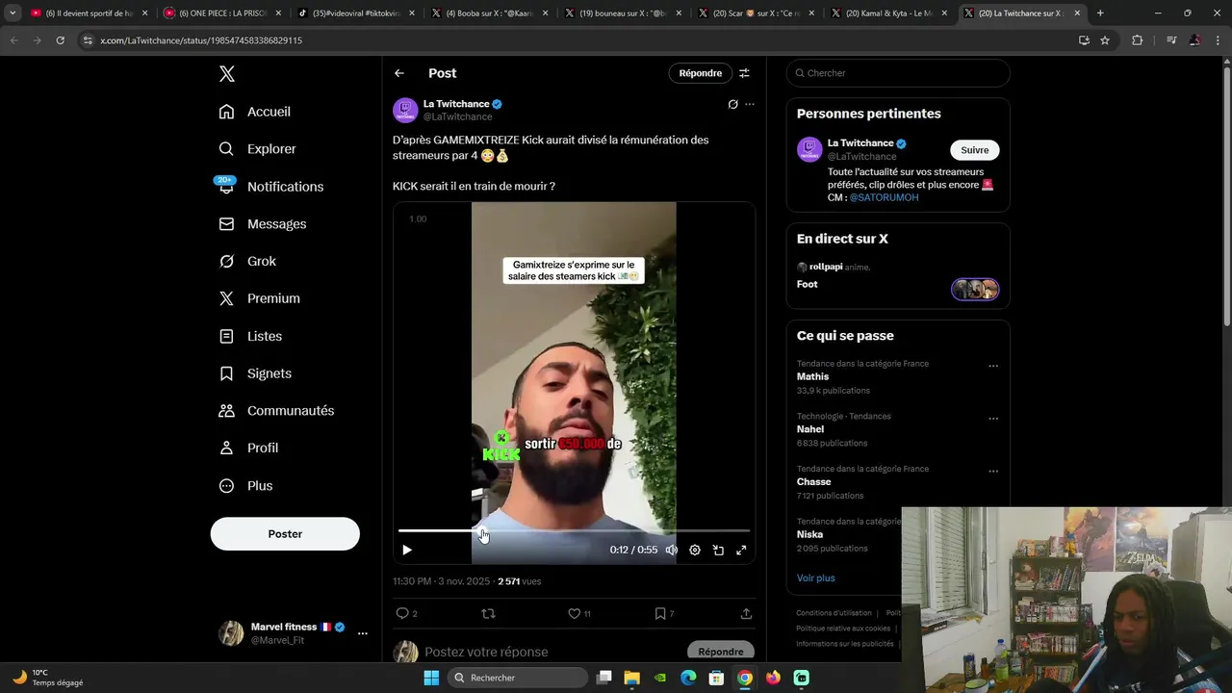Enable picture-in-picture for the video
This screenshot has height=693, width=1232.
pyautogui.click(x=718, y=551)
